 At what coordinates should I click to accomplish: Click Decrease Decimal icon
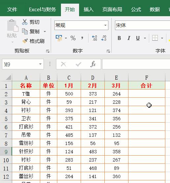(104, 38)
